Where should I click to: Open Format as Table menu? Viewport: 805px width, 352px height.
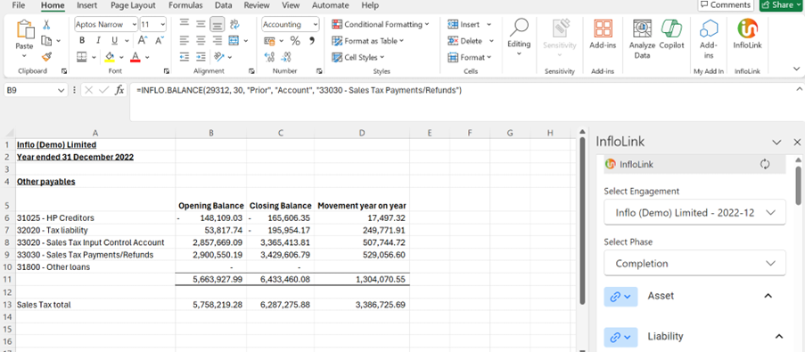pos(368,40)
